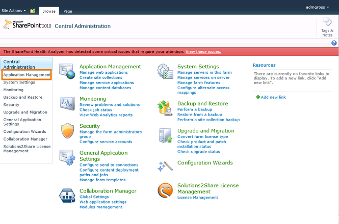
Task: Click the Collaboration Manager hexagon icon
Action: [x=67, y=195]
